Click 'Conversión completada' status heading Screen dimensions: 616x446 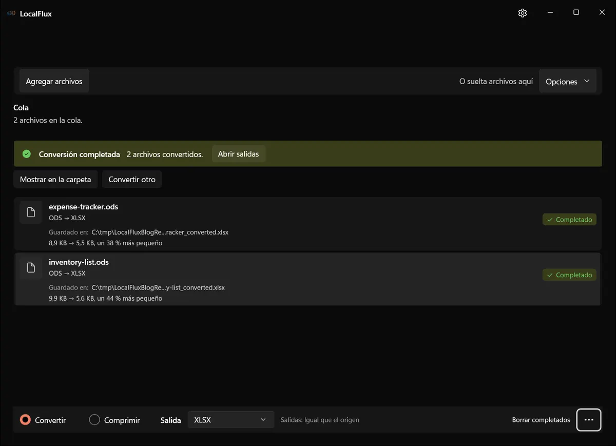[80, 154]
